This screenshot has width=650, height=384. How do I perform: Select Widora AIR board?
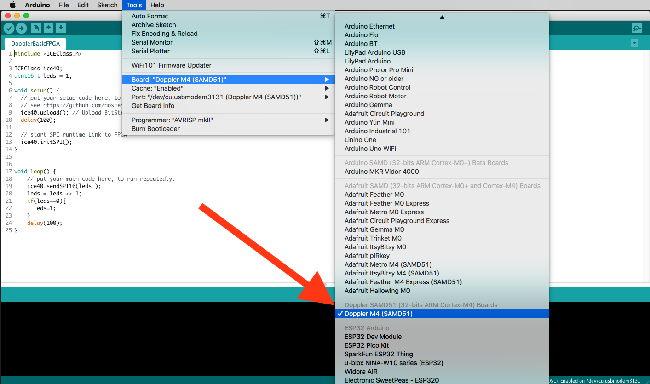point(442,372)
